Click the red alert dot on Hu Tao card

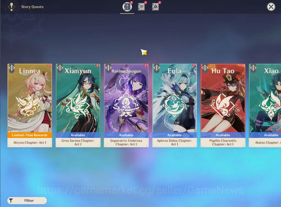242,66
